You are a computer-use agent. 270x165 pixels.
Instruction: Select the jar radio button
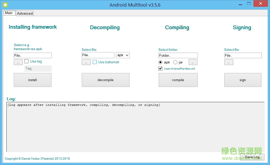(x=175, y=62)
